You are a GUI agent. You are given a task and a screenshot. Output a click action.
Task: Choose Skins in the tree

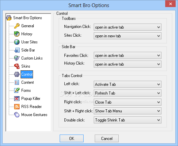click(x=26, y=66)
